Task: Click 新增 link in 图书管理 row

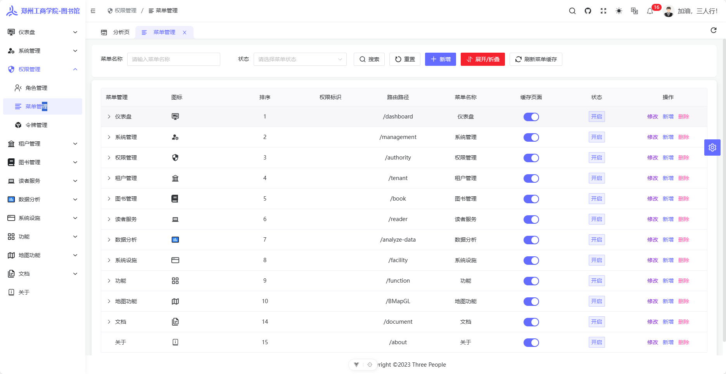Action: 668,199
